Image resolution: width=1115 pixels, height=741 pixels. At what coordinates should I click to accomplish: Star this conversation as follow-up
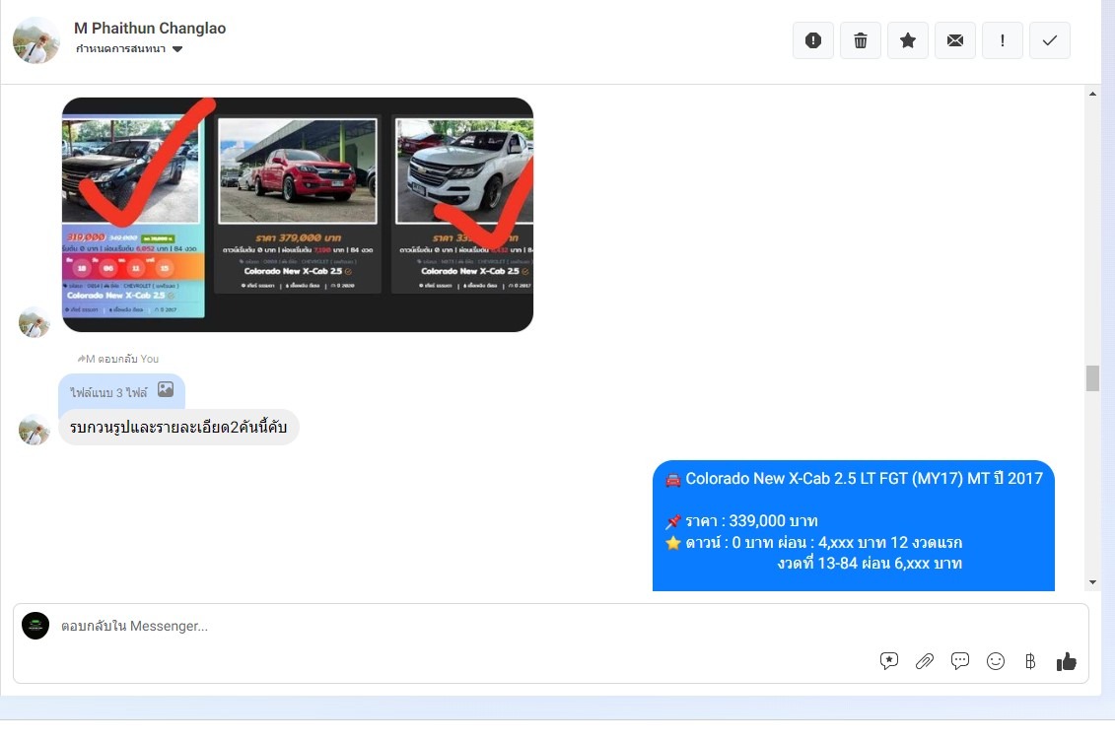[x=907, y=40]
